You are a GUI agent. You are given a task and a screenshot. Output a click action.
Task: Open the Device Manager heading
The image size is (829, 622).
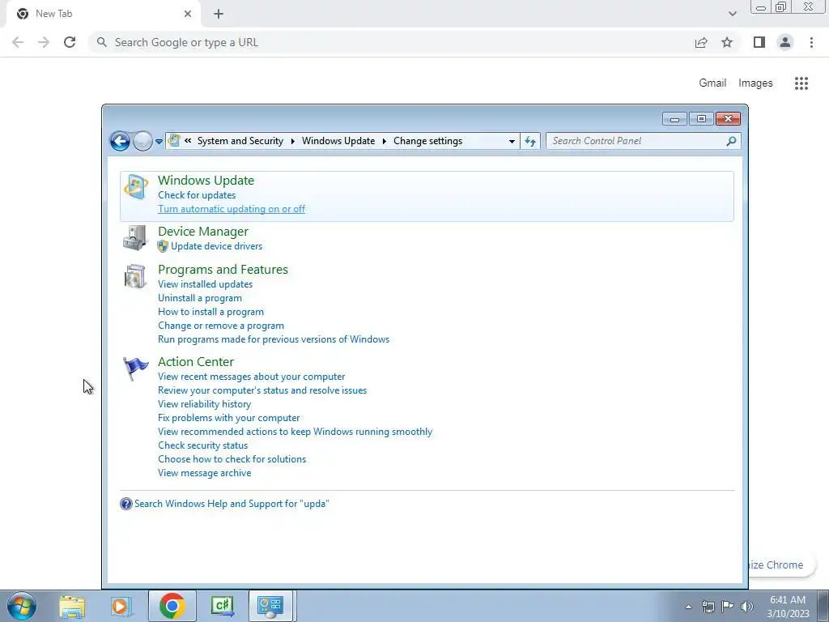(x=203, y=232)
